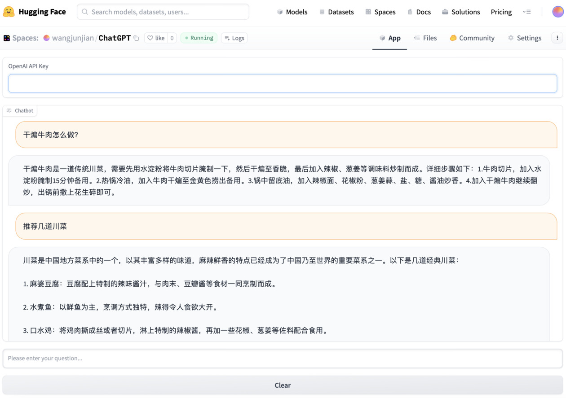This screenshot has width=566, height=398.
Task: Focus the OpenAI API Key field
Action: click(283, 83)
